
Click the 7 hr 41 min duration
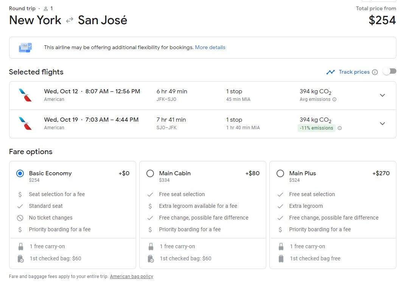tap(171, 120)
